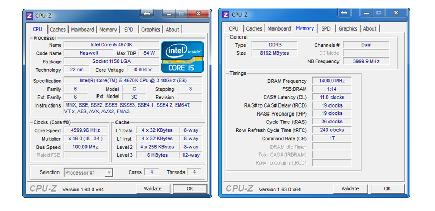Click the CAS# Latency value '11.0 clocks'
This screenshot has height=211, width=435.
click(x=332, y=97)
